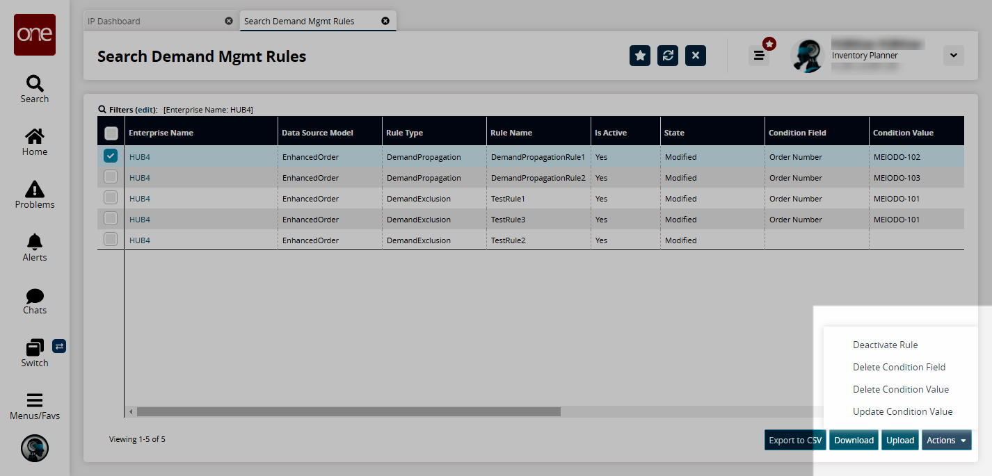This screenshot has width=992, height=476.
Task: Sort by Rule Type column header
Action: [x=435, y=133]
